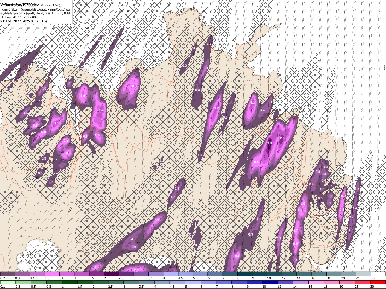Pick the bright red lower swatch after 30
The width and height of the screenshot is (386, 289).
tap(378, 282)
